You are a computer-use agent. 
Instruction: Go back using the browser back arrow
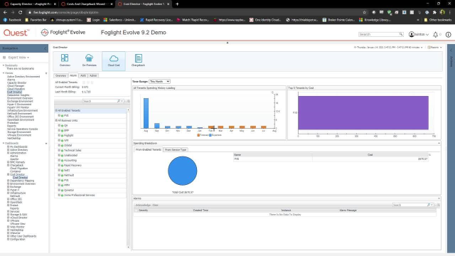[5, 13]
